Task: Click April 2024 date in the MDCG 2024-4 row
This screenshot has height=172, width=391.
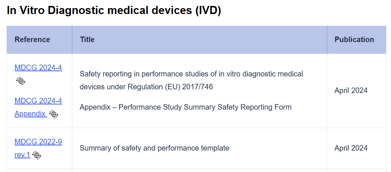Action: click(x=351, y=91)
